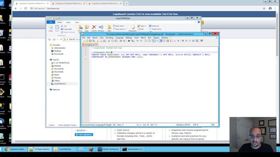Open Notepad++ Macro menu
Screen dimensions: 280x157
143,38
